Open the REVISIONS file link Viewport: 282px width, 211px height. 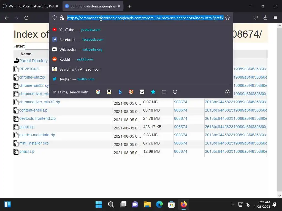[x=29, y=69]
